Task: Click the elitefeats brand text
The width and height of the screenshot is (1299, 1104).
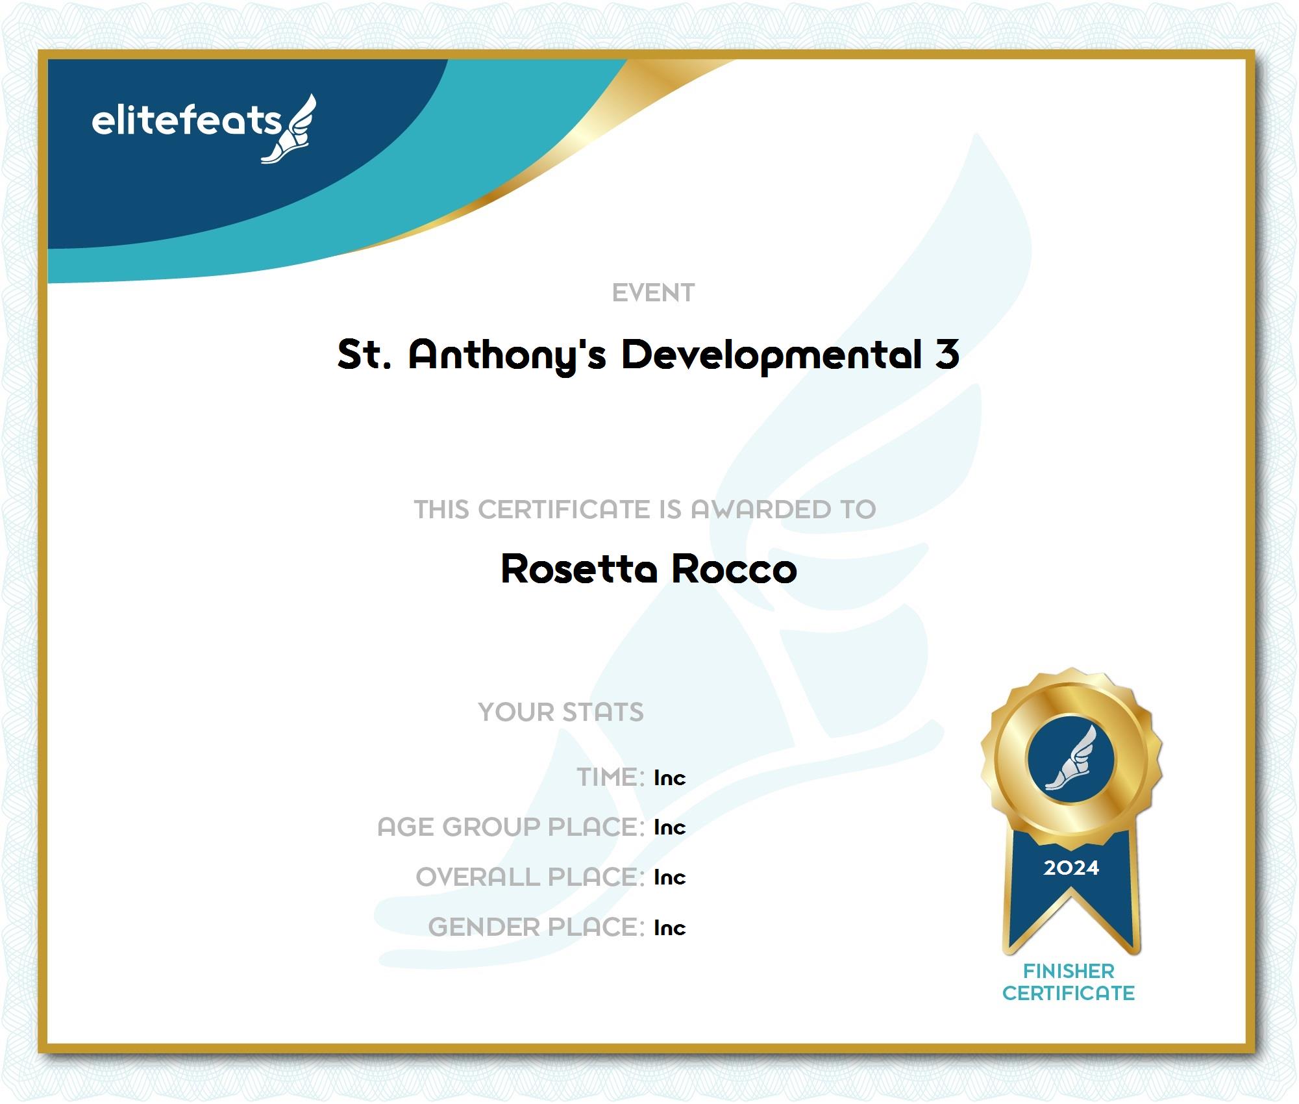Action: point(186,121)
